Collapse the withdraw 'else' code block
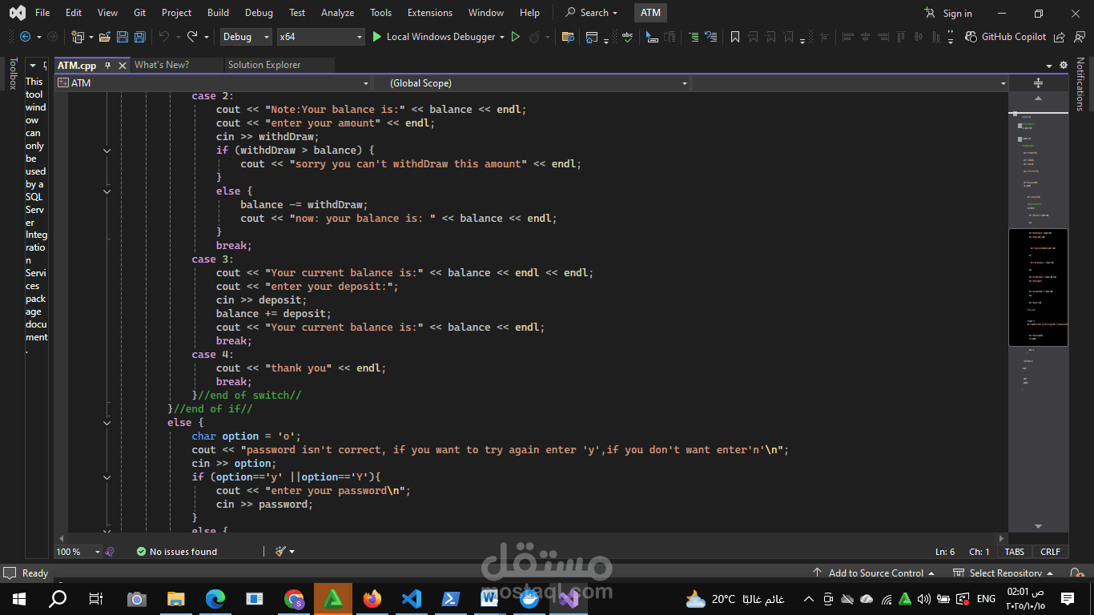The width and height of the screenshot is (1094, 615). [x=107, y=191]
